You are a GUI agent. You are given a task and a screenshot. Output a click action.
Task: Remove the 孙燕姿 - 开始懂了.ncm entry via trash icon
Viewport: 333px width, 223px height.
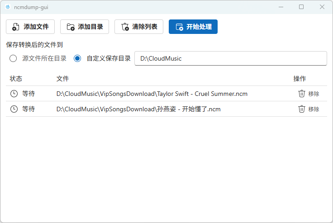coord(302,109)
